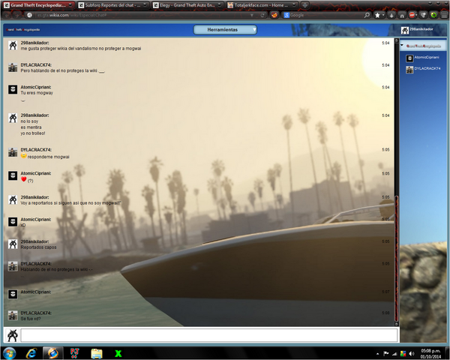
Task: Switch to the Grand Theft Encyclopedia tab
Action: [38, 5]
